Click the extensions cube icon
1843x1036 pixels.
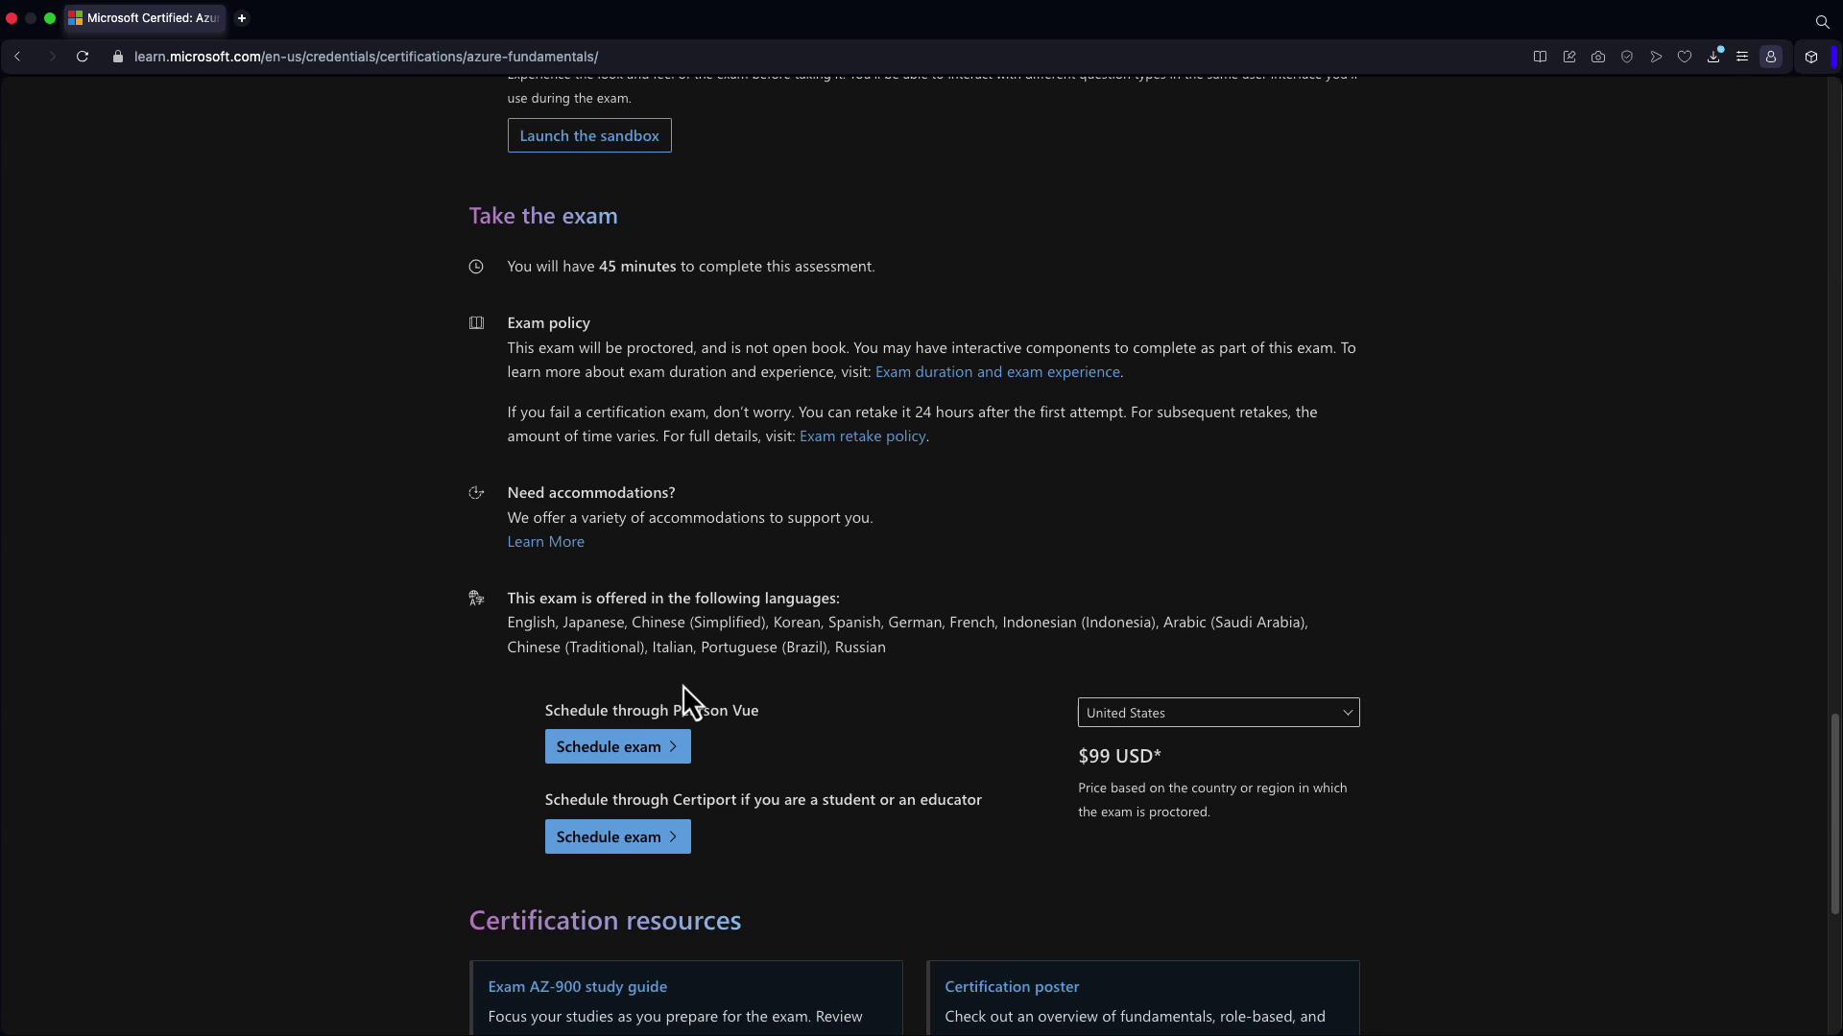[1811, 57]
